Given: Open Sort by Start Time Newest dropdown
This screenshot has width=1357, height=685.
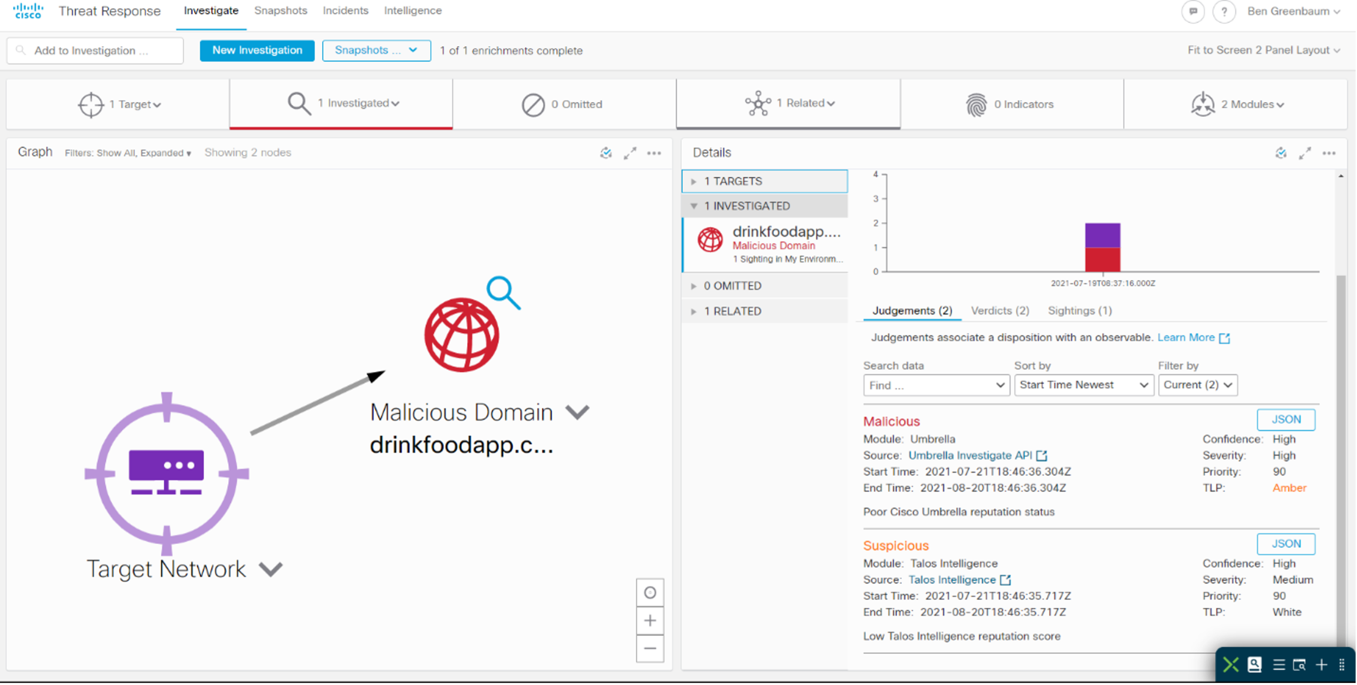Looking at the screenshot, I should pos(1083,385).
